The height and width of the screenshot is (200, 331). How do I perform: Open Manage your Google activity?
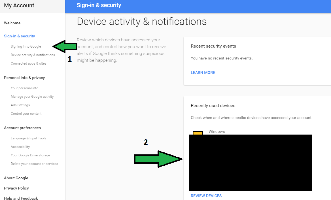pos(32,96)
